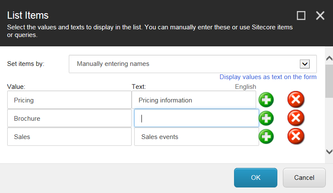
Task: Delete the Sales row with red X
Action: click(x=296, y=136)
